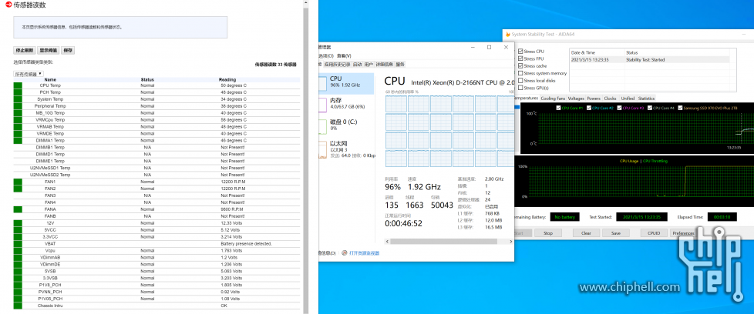The width and height of the screenshot is (754, 314).
Task: Click green status indicator of CPU Temp
Action: (x=18, y=85)
